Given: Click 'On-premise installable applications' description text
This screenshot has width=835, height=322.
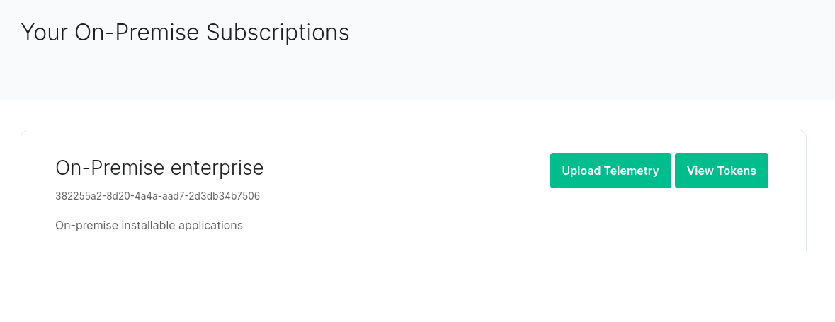Looking at the screenshot, I should tap(149, 226).
